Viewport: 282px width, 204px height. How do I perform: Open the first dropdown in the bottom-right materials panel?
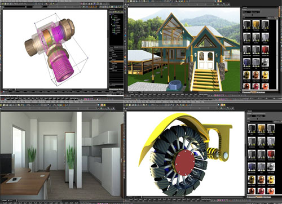point(252,116)
